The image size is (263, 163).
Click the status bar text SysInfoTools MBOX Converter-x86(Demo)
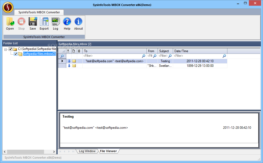(33, 158)
